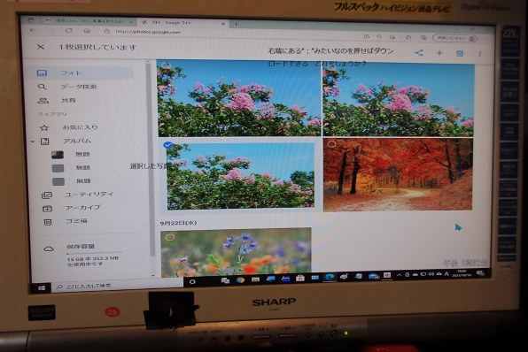Click the Cortana circle icon
Image resolution: width=528 pixels, height=352 pixels.
coord(192,281)
